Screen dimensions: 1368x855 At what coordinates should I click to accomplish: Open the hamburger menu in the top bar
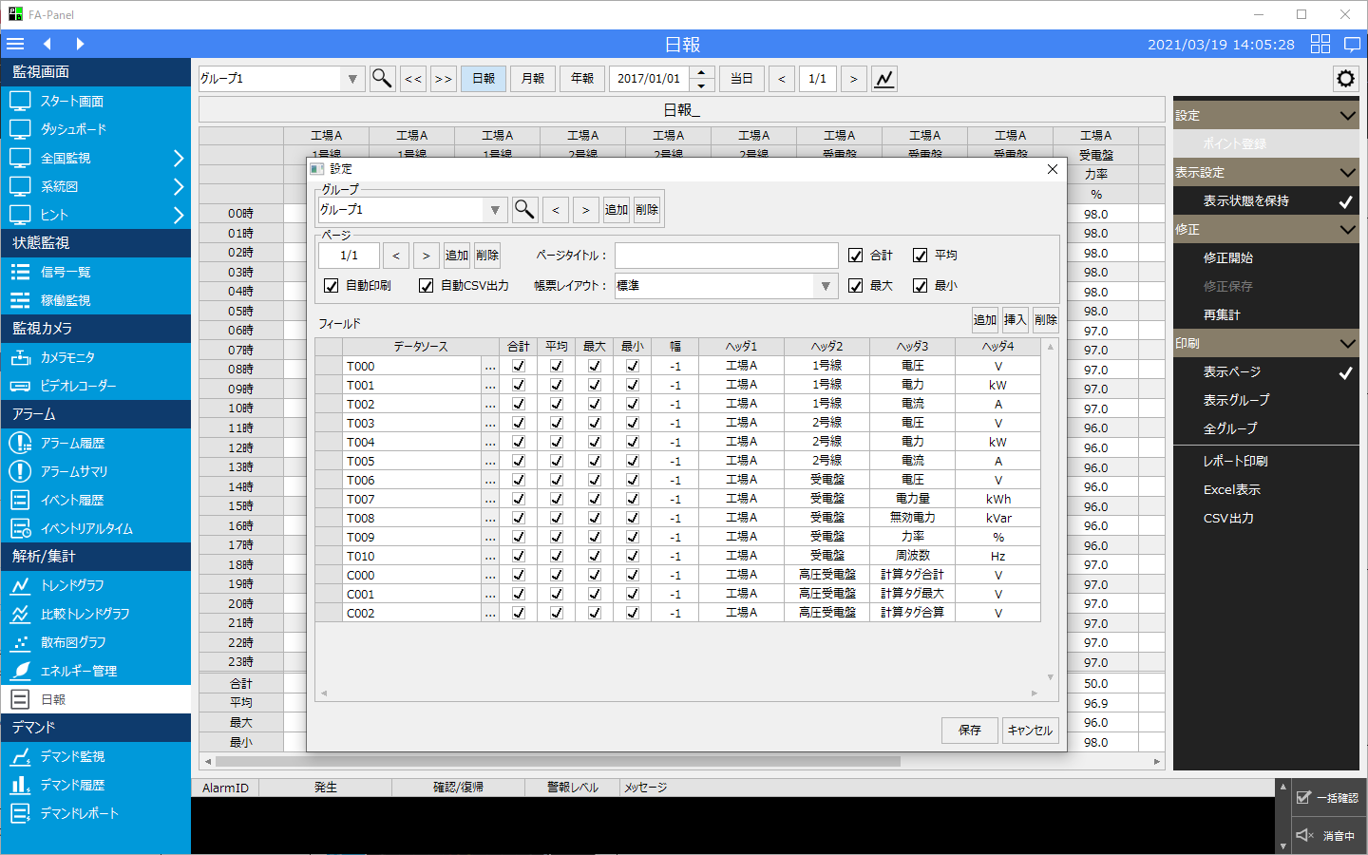[15, 44]
